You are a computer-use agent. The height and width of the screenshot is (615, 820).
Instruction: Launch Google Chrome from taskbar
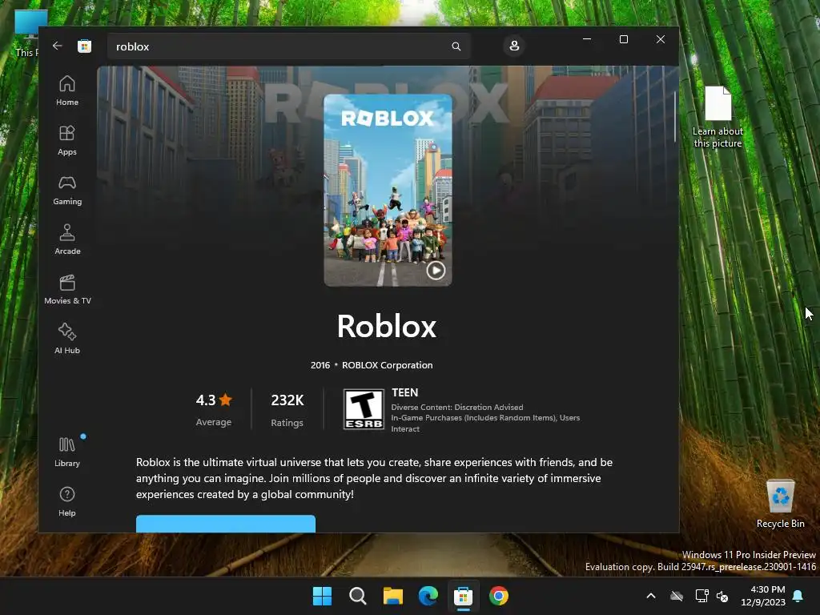click(498, 596)
